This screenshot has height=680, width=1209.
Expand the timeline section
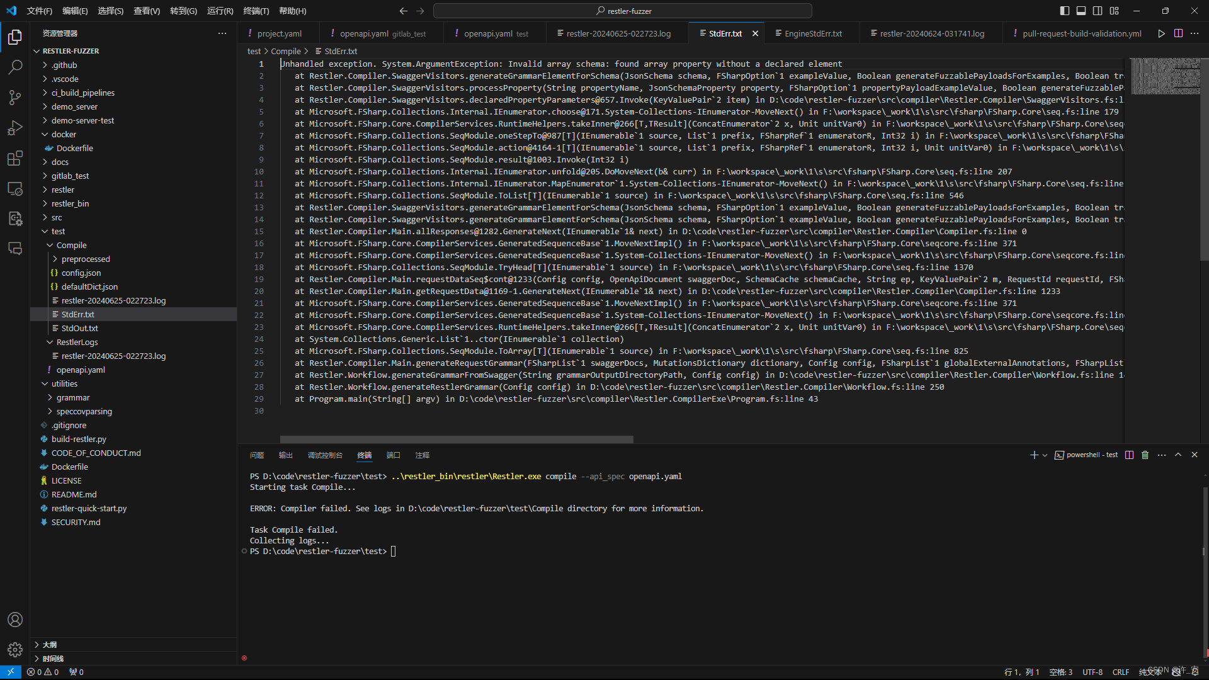click(x=133, y=658)
